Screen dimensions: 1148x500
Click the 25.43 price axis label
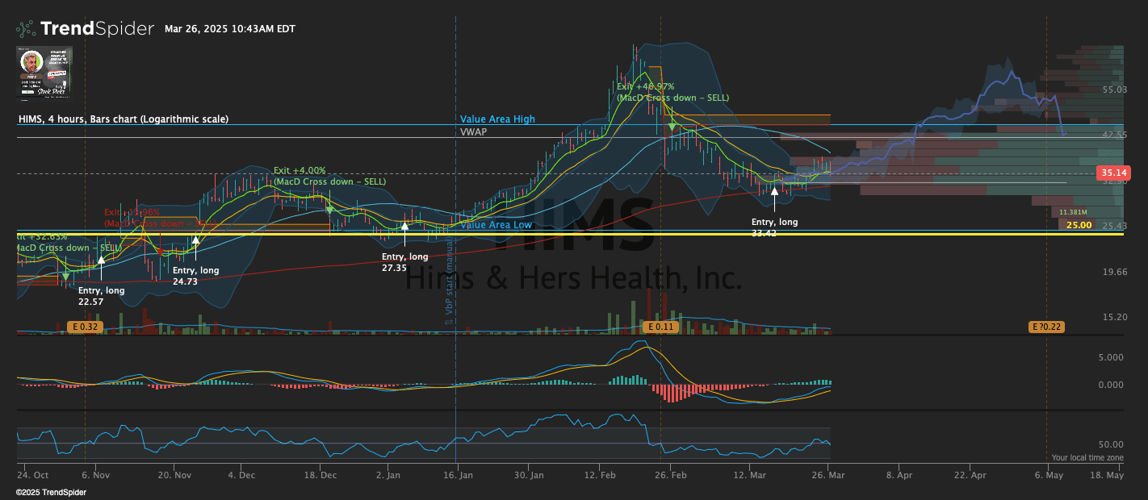pyautogui.click(x=1114, y=226)
